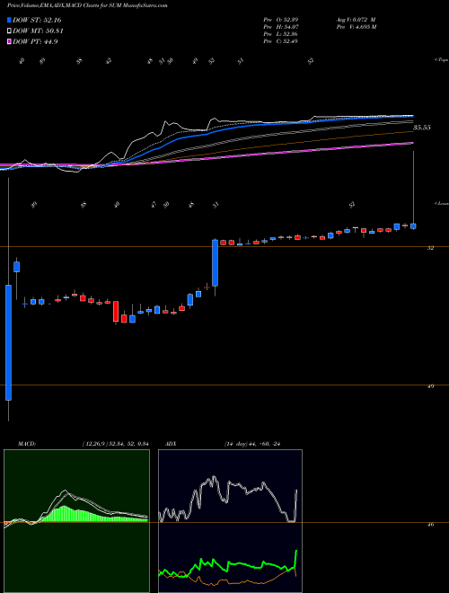Image resolution: width=449 pixels, height=593 pixels.
Task: Click the 'MACD:' panel heading
Action: [27, 444]
